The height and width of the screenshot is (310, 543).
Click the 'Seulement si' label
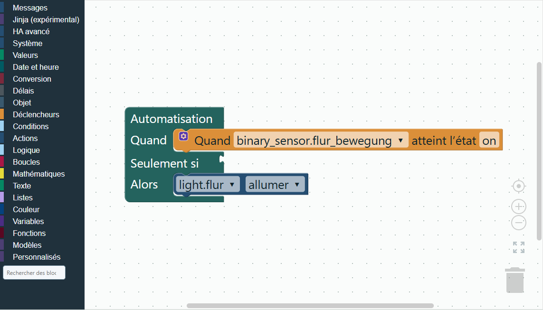(164, 163)
